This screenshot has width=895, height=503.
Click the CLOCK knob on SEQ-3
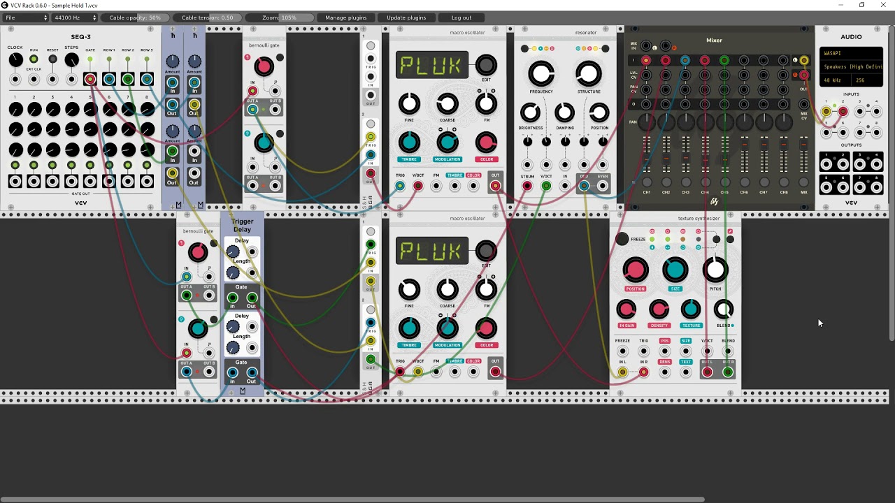[x=15, y=61]
